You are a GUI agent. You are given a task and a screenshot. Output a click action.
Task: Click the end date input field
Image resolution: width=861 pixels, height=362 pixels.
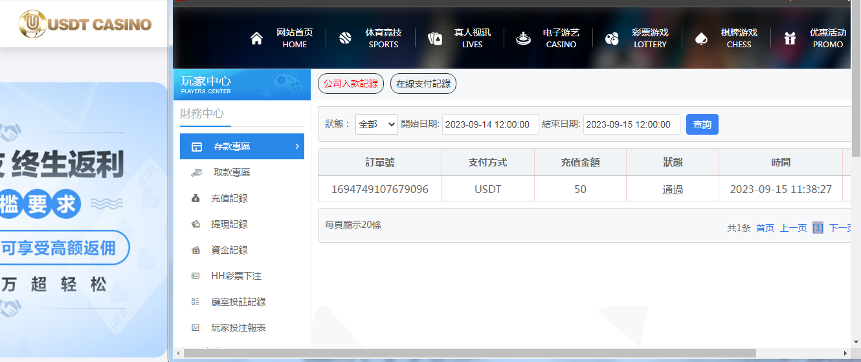click(x=631, y=124)
